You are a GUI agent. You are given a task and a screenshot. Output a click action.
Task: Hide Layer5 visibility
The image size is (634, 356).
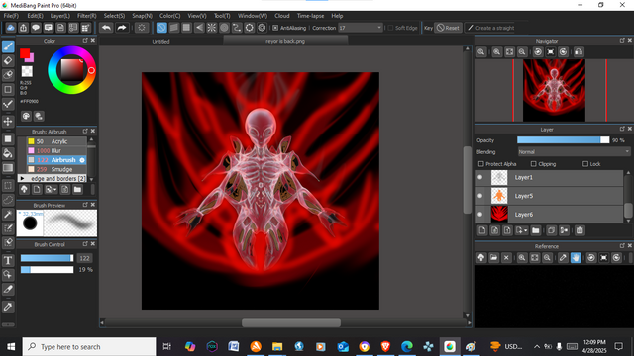pos(480,196)
